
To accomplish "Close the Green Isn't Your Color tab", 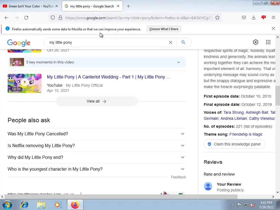I will 57,6.
